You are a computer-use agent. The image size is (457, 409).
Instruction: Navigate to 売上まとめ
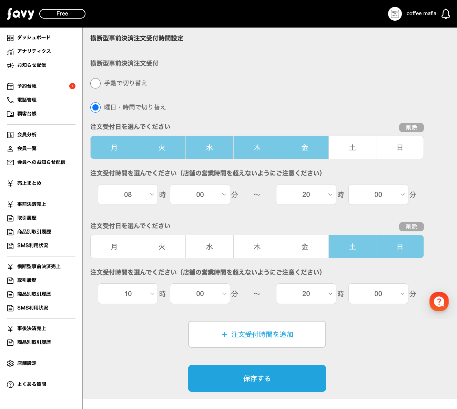[x=29, y=183]
